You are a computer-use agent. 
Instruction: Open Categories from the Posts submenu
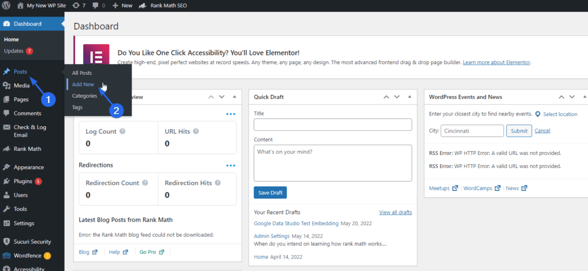[x=84, y=96]
